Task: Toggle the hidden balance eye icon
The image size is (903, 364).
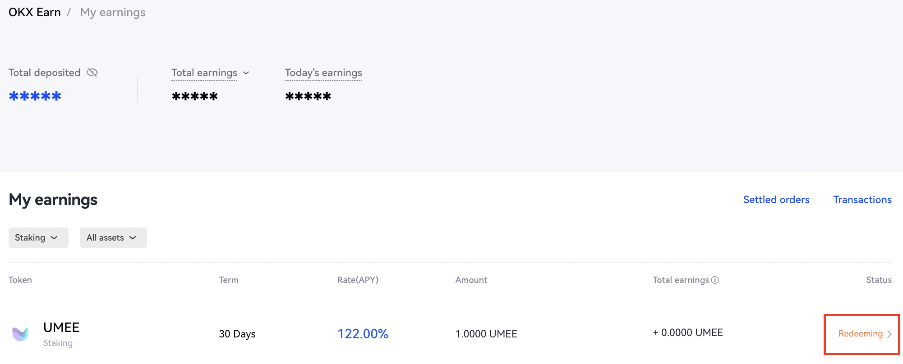Action: point(92,73)
